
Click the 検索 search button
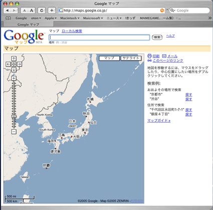click(157, 37)
